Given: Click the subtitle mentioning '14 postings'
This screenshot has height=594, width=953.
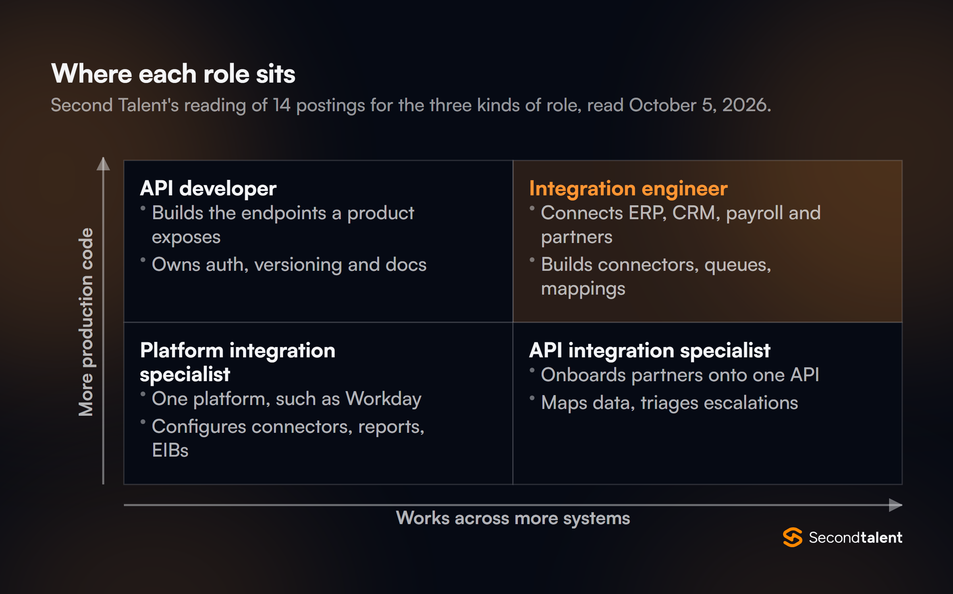Looking at the screenshot, I should point(411,105).
